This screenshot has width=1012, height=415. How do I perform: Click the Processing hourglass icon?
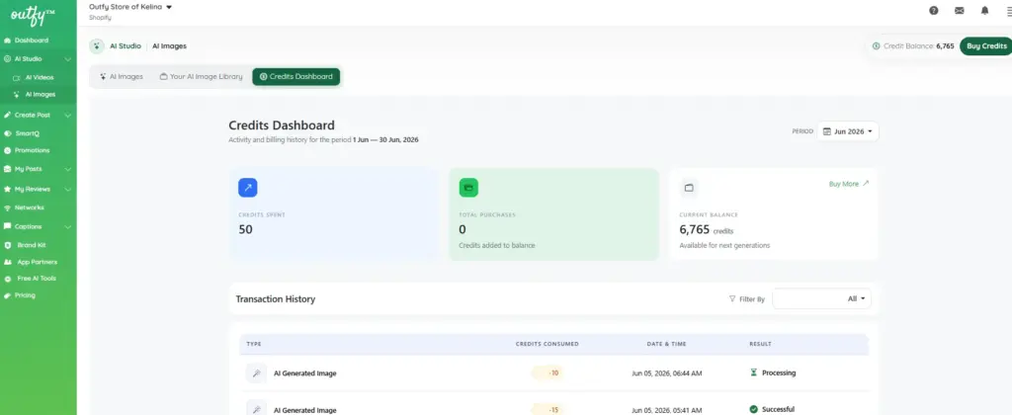753,373
